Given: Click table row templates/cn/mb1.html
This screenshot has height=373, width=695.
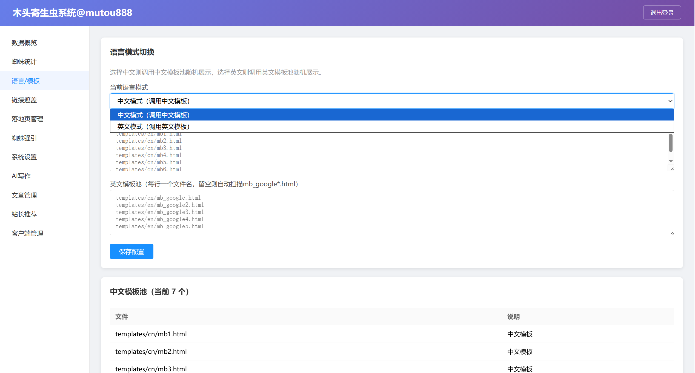Looking at the screenshot, I should [x=392, y=334].
